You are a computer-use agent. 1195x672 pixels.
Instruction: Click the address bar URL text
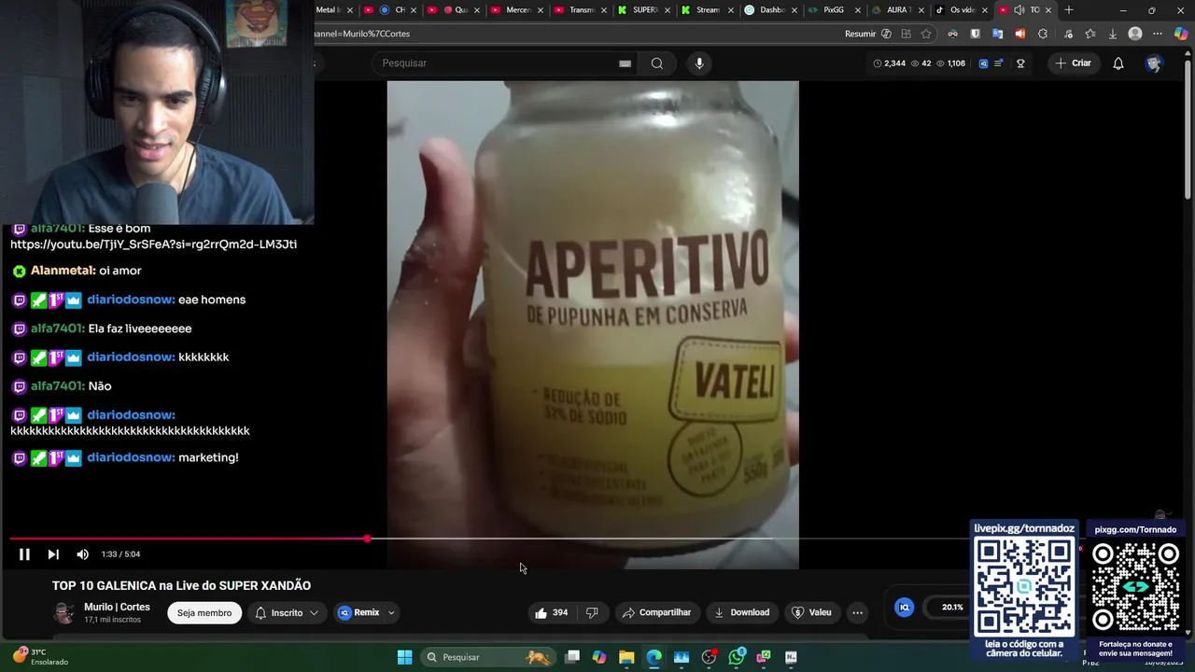363,35
